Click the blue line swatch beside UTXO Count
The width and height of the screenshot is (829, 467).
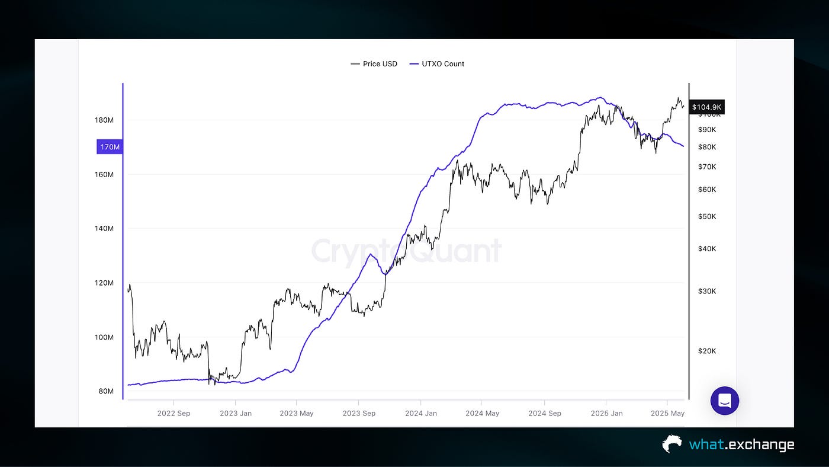tap(413, 63)
